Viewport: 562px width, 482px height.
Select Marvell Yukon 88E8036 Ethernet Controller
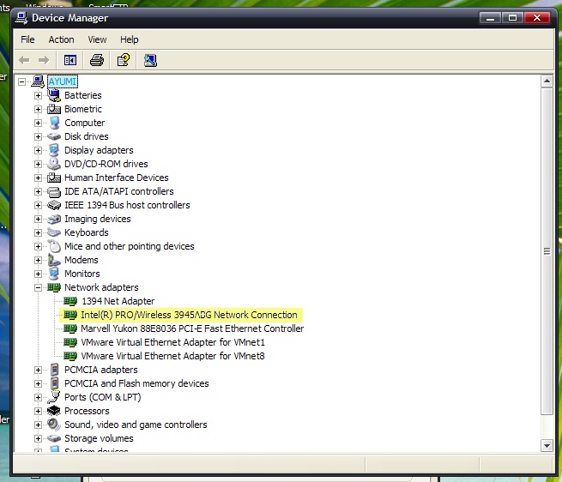[192, 328]
